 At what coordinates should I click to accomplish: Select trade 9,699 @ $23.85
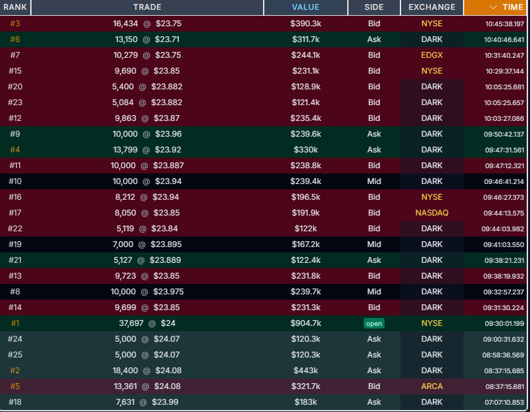147,308
